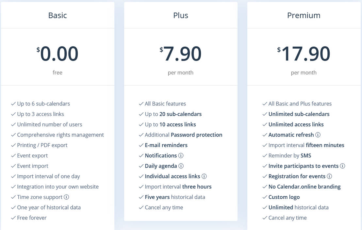Image resolution: width=362 pixels, height=230 pixels.
Task: Open info icon beside Registration for events
Action: 329,176
